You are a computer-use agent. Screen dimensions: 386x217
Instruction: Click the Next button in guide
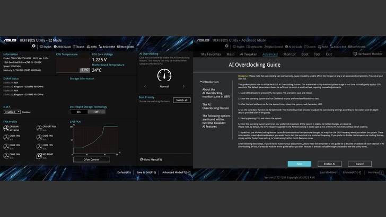coord(300,164)
